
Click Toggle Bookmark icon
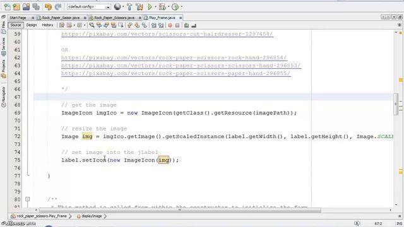click(145, 25)
